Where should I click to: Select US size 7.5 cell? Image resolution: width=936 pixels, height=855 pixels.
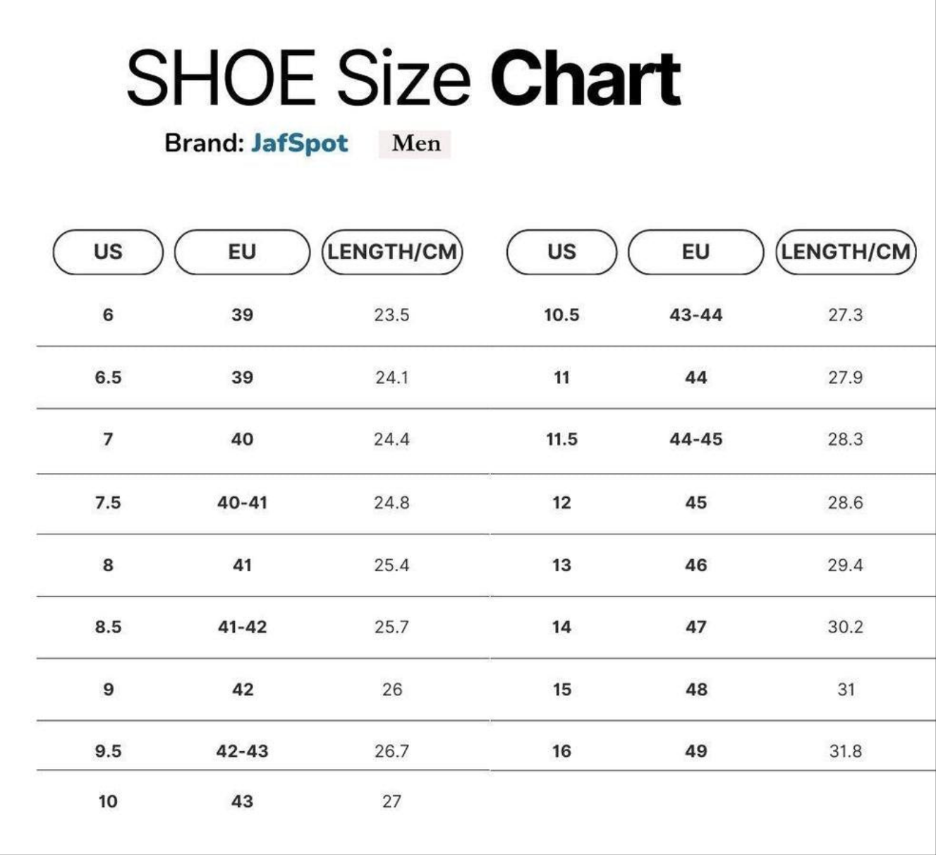(x=108, y=503)
